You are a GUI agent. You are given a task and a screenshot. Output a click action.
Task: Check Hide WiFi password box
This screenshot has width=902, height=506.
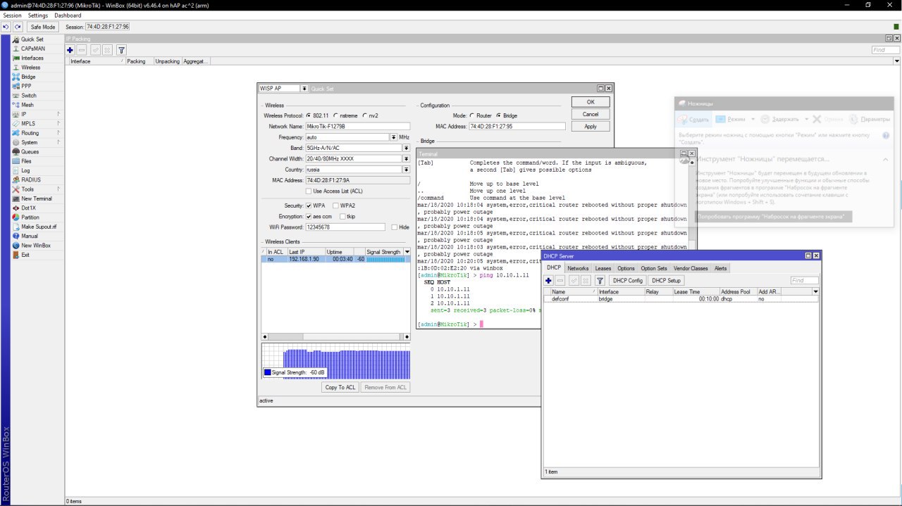(x=395, y=227)
